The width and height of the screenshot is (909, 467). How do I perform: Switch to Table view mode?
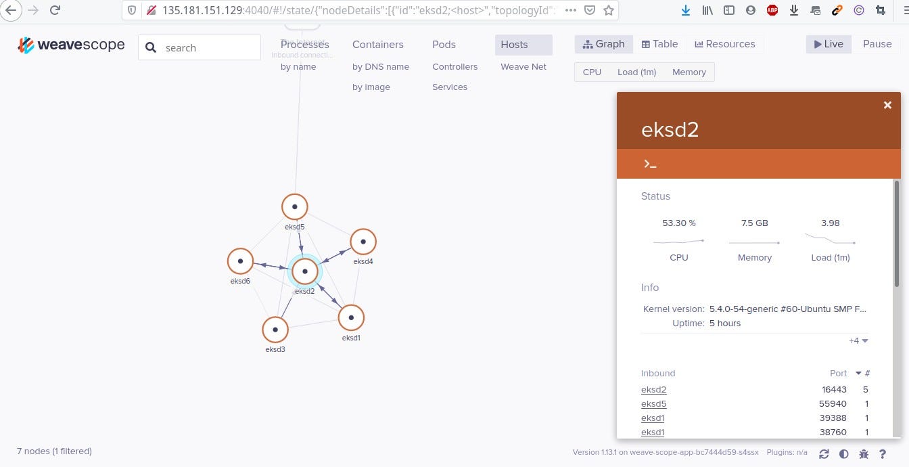(x=659, y=44)
